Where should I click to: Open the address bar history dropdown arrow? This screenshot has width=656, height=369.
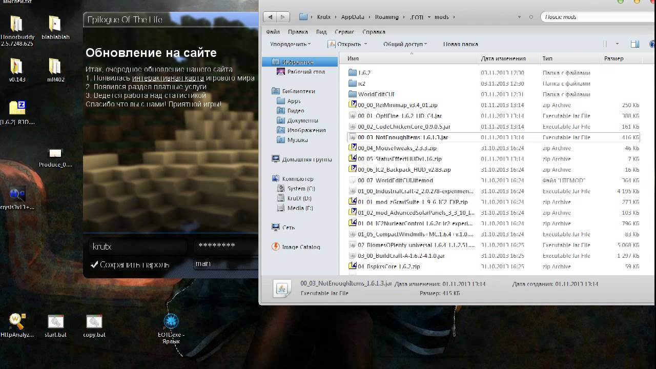click(519, 17)
